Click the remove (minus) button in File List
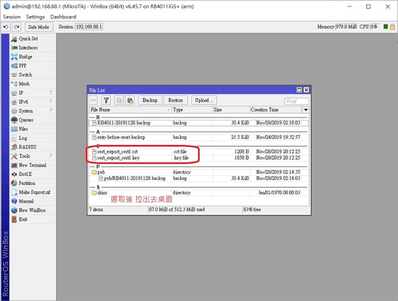This screenshot has width=398, height=301. [x=93, y=100]
